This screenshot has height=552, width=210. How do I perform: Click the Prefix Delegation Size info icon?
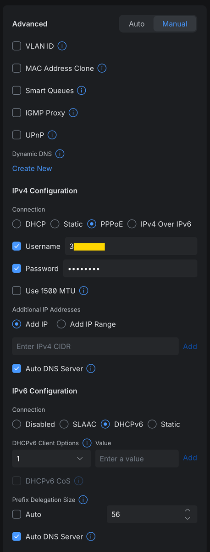pos(83,500)
